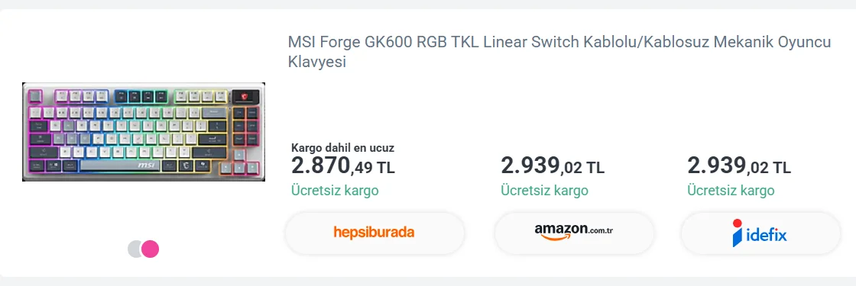Click 'Ücretsiz kargo' under idefix price

[x=731, y=191]
